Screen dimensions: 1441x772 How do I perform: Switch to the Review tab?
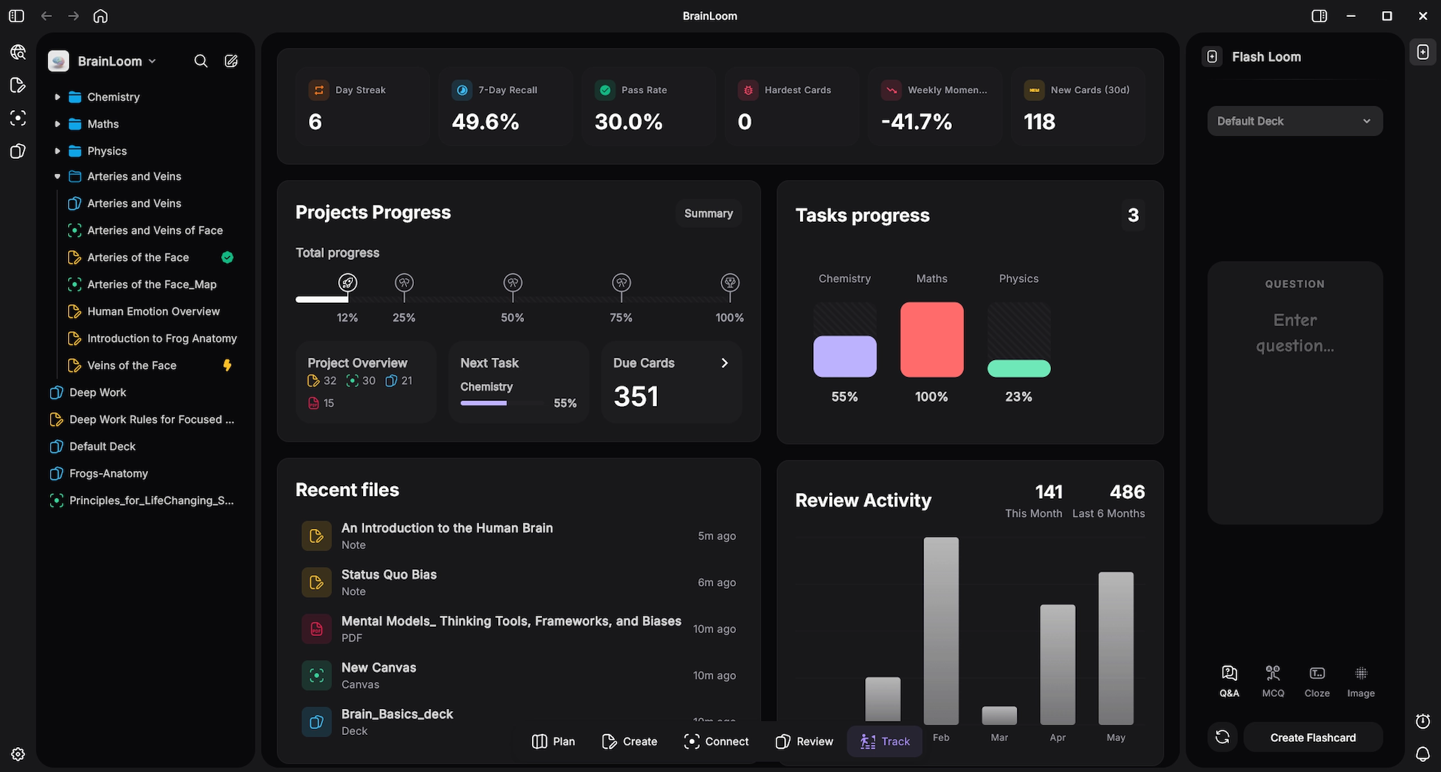click(804, 741)
